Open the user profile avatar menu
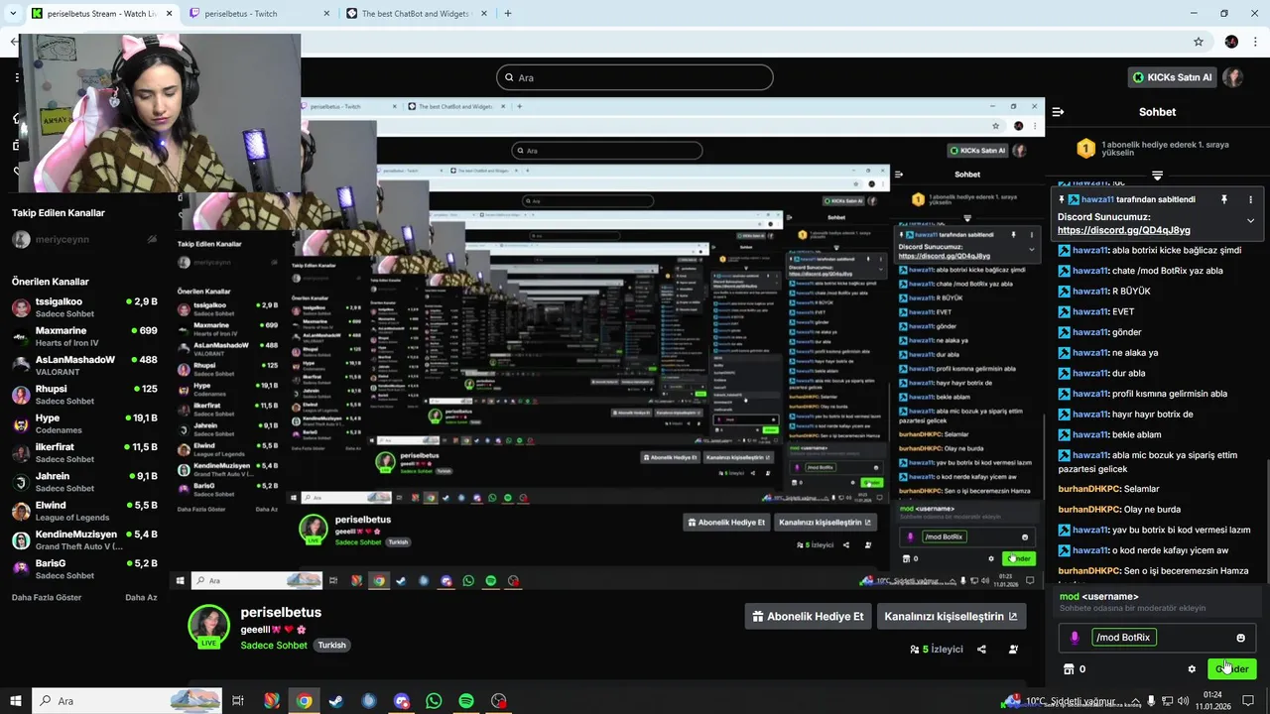This screenshot has width=1270, height=714. 1233,77
